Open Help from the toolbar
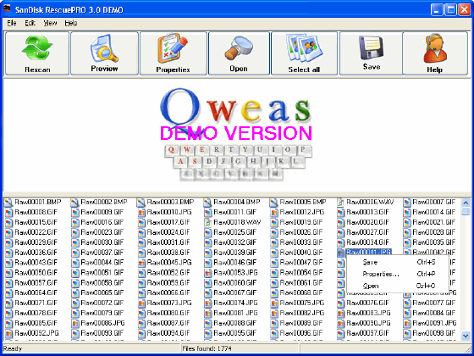Screen dimensions: 474x356 [435, 53]
